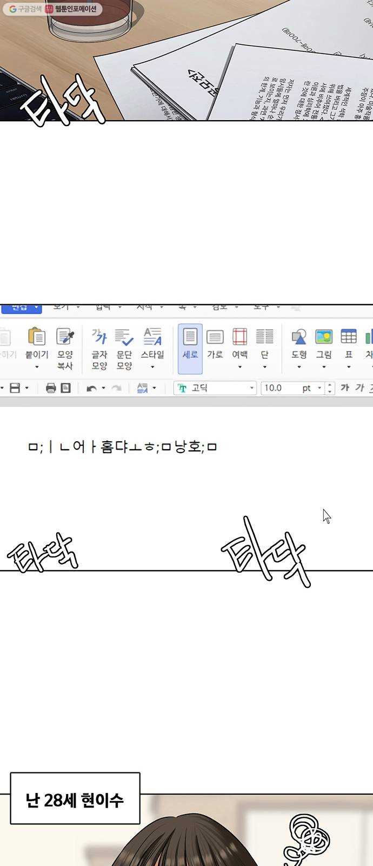373x866 pixels.
Task: Undo the last action
Action: [x=91, y=388]
